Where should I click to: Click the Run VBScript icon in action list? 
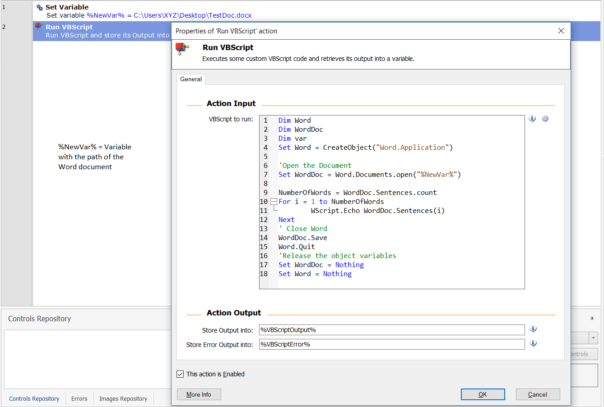38,27
